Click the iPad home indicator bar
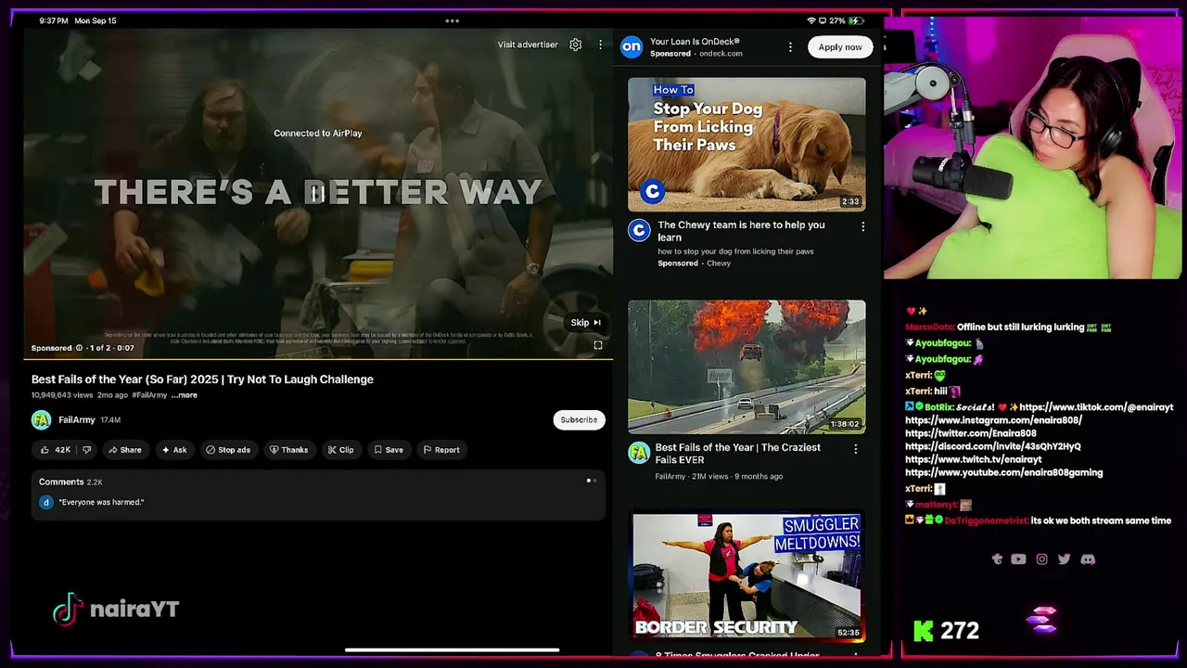Image resolution: width=1187 pixels, height=668 pixels. tap(452, 650)
